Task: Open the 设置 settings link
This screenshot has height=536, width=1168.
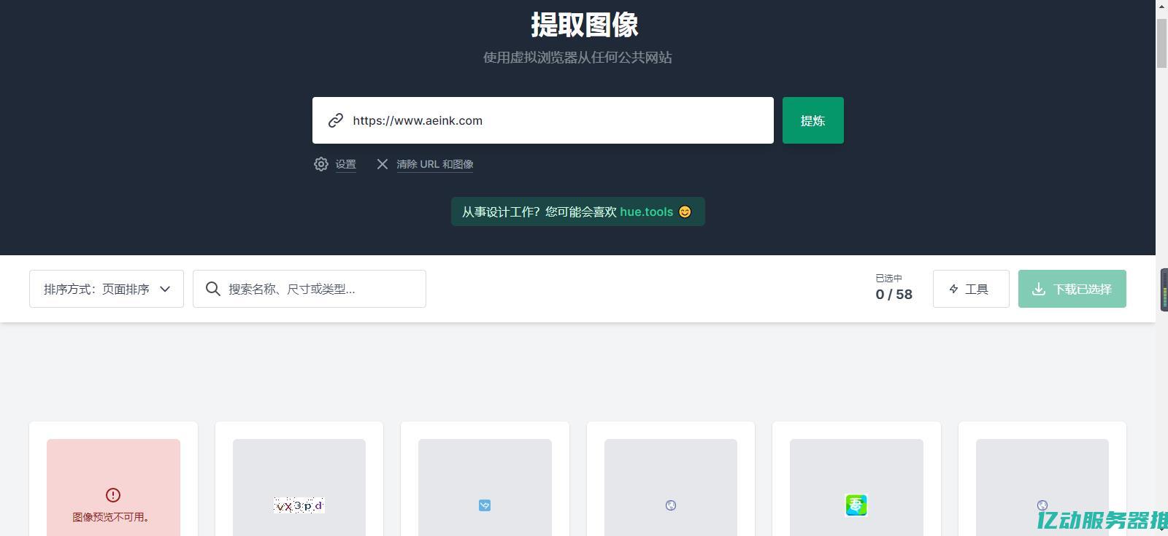Action: pyautogui.click(x=346, y=164)
